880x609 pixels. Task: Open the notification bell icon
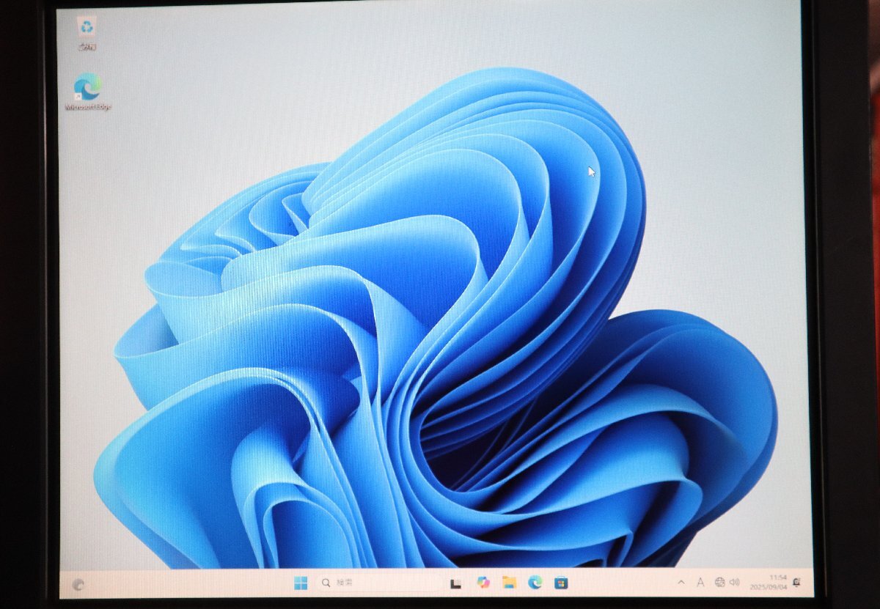[796, 582]
